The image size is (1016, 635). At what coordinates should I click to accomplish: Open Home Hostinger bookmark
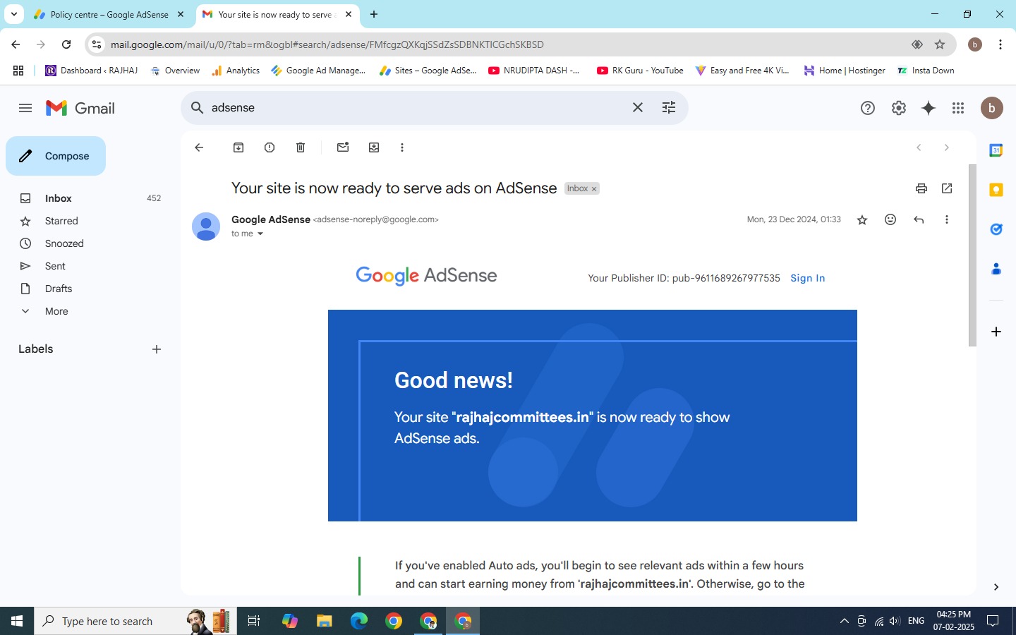click(x=845, y=71)
